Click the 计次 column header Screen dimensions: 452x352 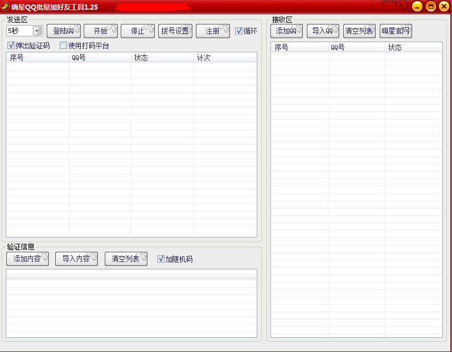pyautogui.click(x=225, y=58)
